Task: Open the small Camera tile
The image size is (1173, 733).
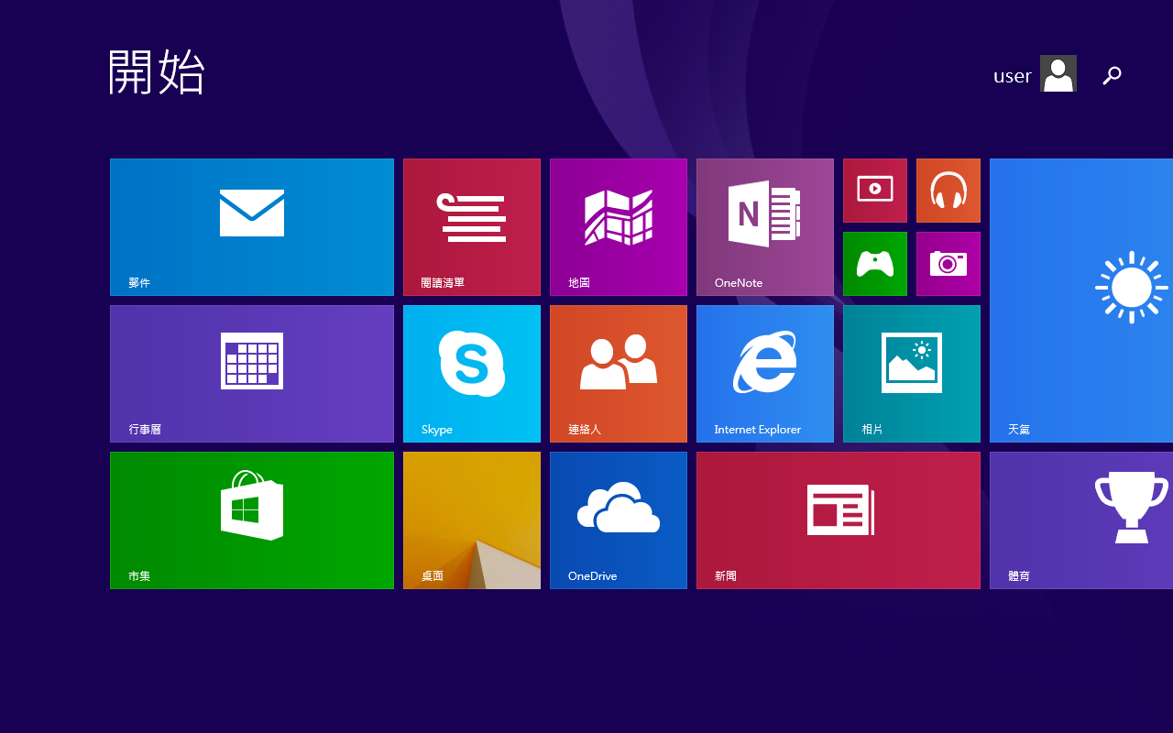Action: point(948,264)
